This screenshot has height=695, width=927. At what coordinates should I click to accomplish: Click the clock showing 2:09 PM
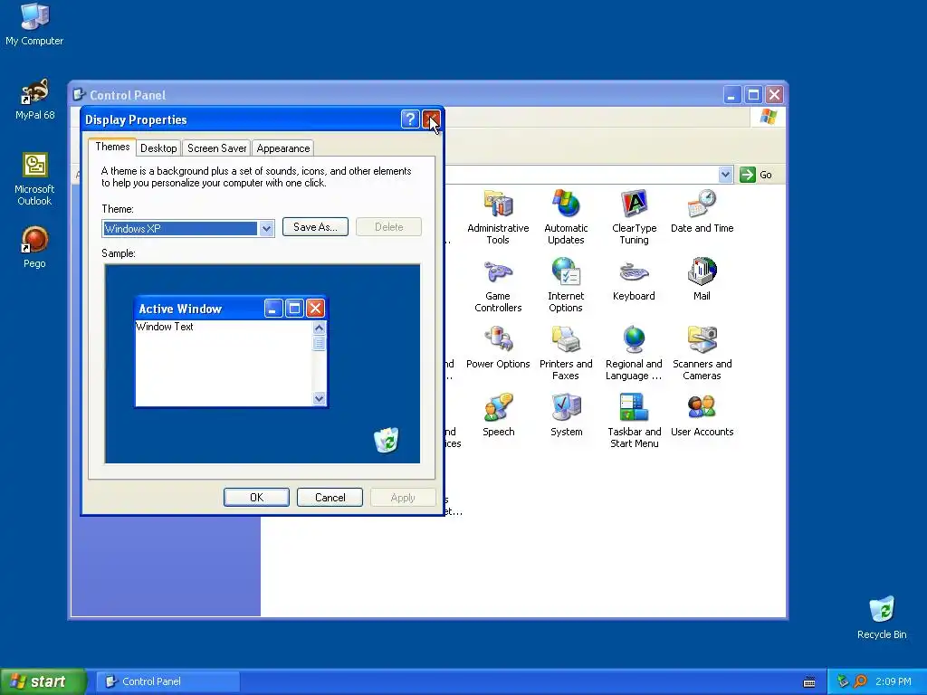894,681
